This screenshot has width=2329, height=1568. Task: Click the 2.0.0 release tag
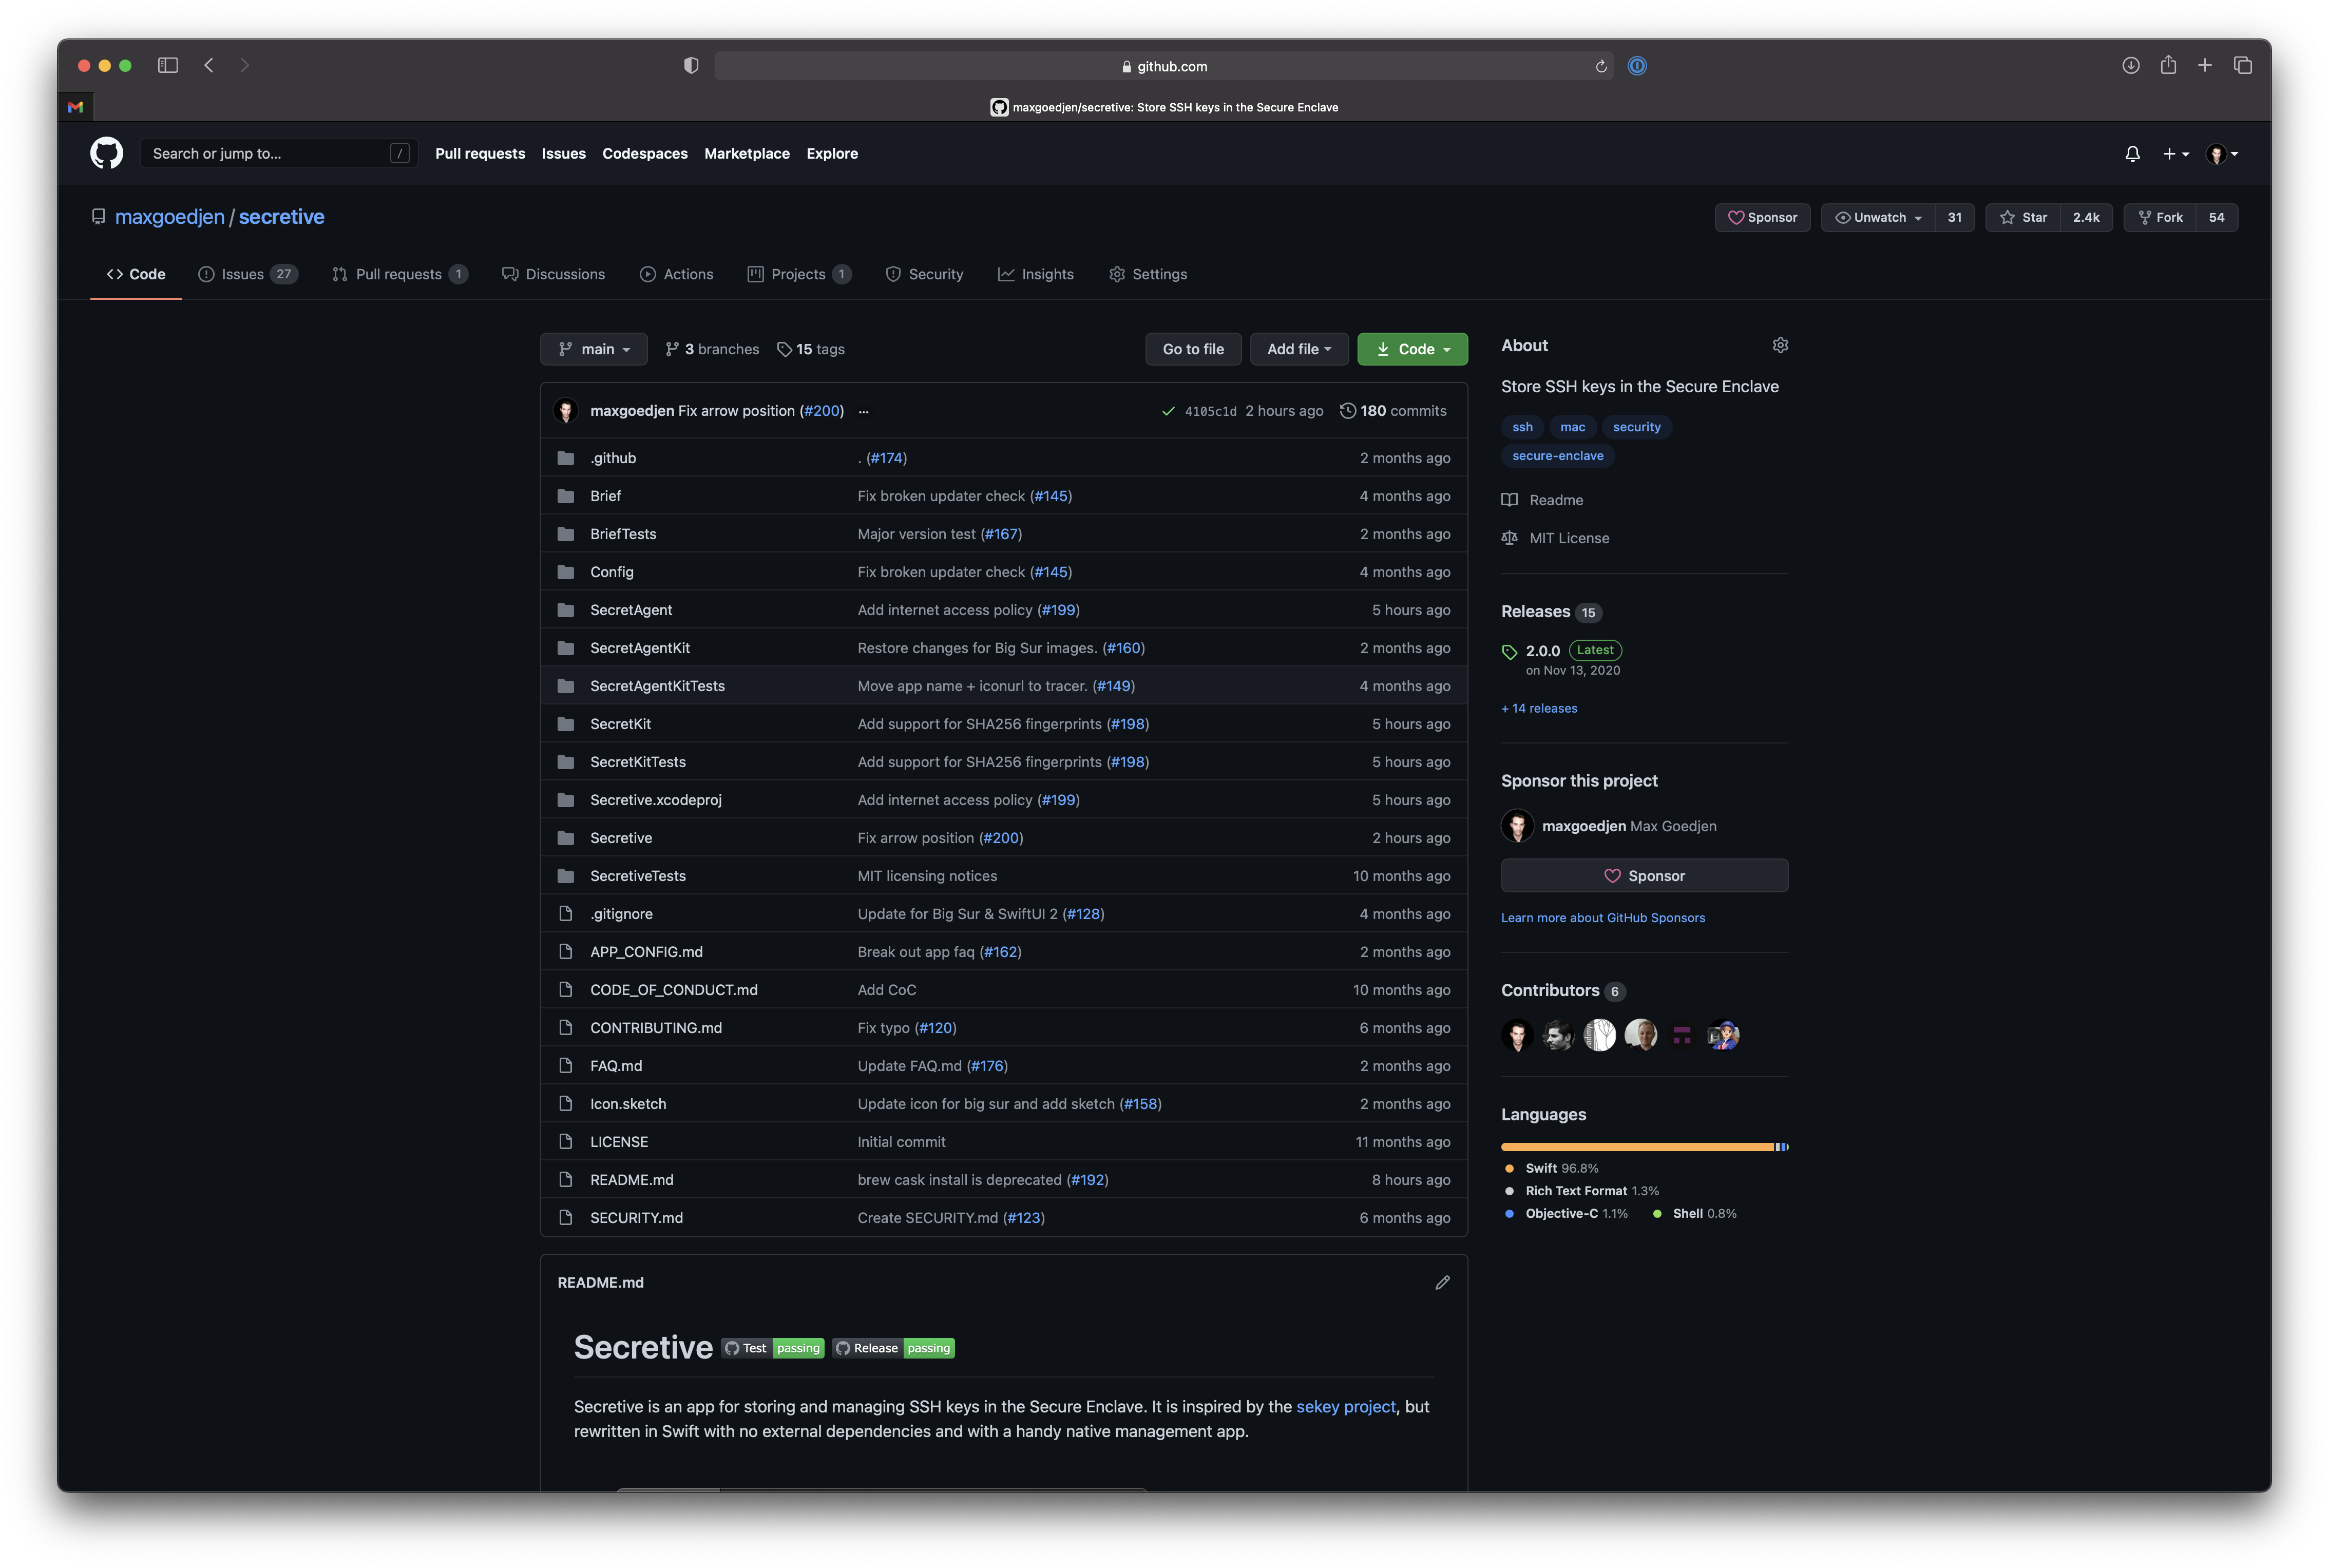pyautogui.click(x=1542, y=651)
